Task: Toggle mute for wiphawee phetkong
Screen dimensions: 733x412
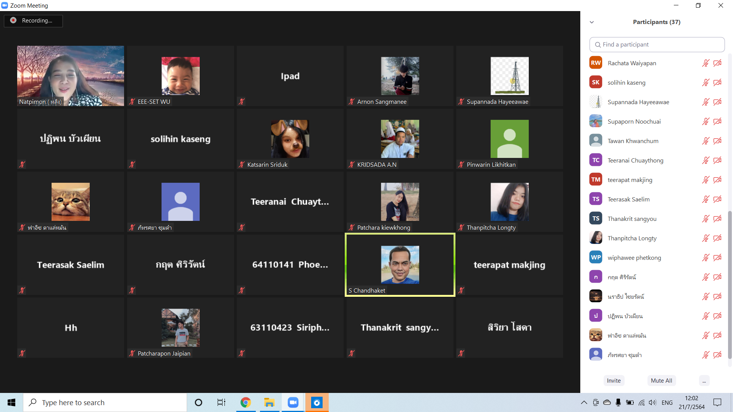Action: tap(706, 257)
